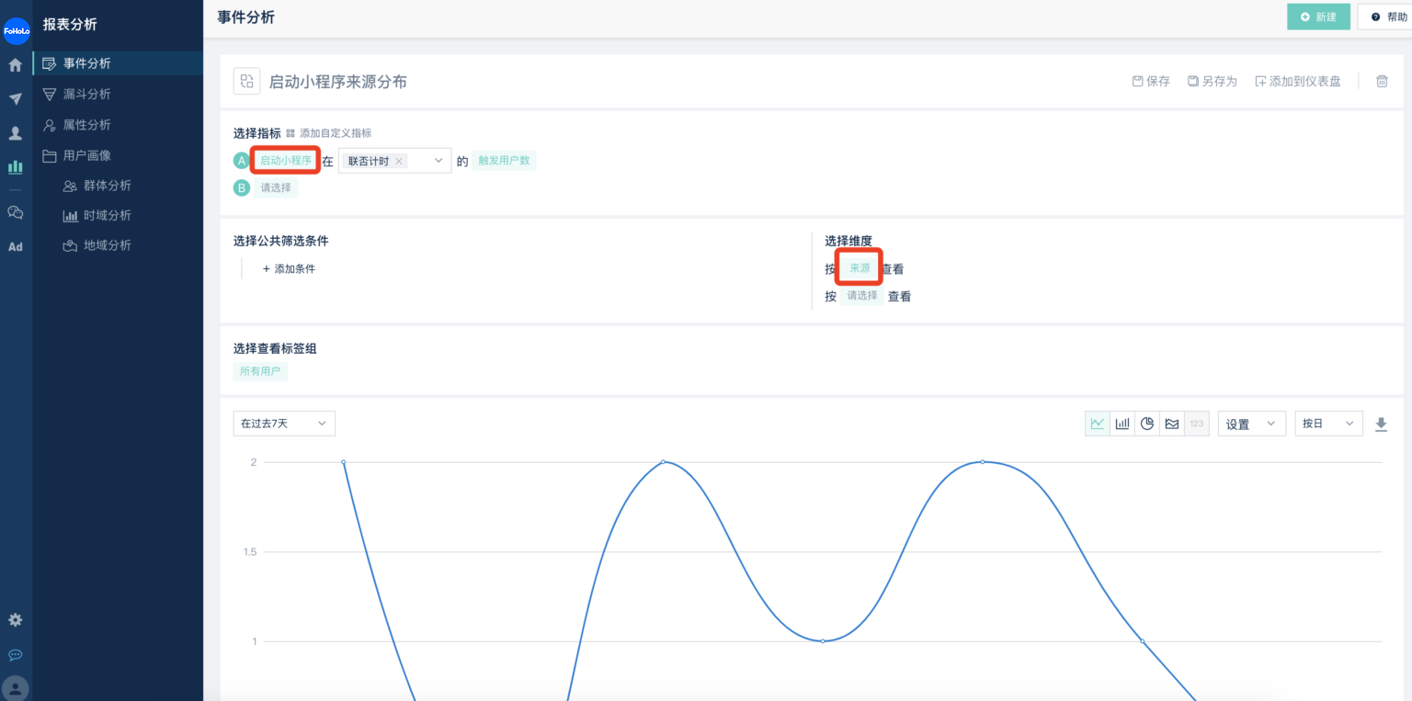Image resolution: width=1412 pixels, height=701 pixels.
Task: Open the user silhouette icon in the sidebar
Action: pos(16,133)
